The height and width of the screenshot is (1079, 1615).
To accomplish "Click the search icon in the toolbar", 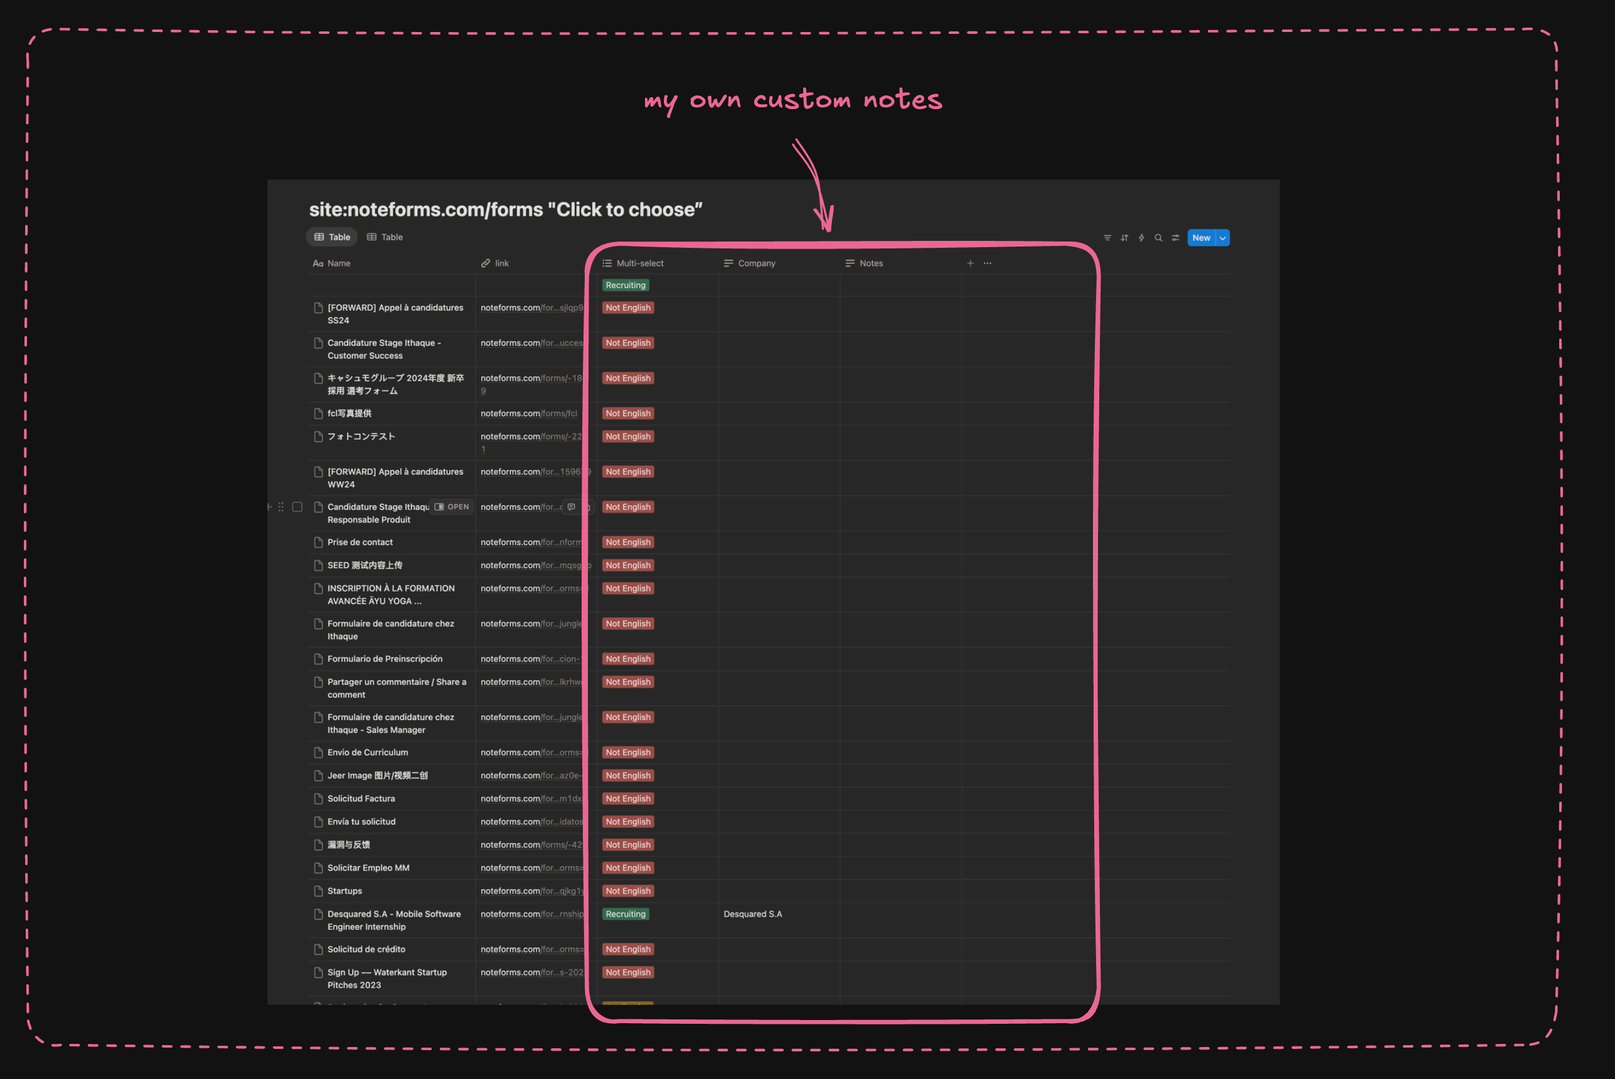I will pyautogui.click(x=1159, y=237).
